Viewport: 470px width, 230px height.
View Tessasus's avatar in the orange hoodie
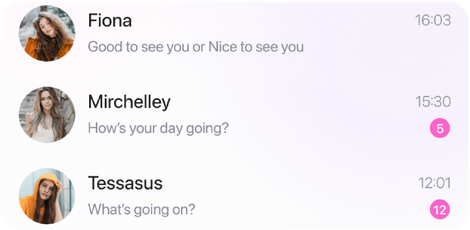click(x=47, y=196)
